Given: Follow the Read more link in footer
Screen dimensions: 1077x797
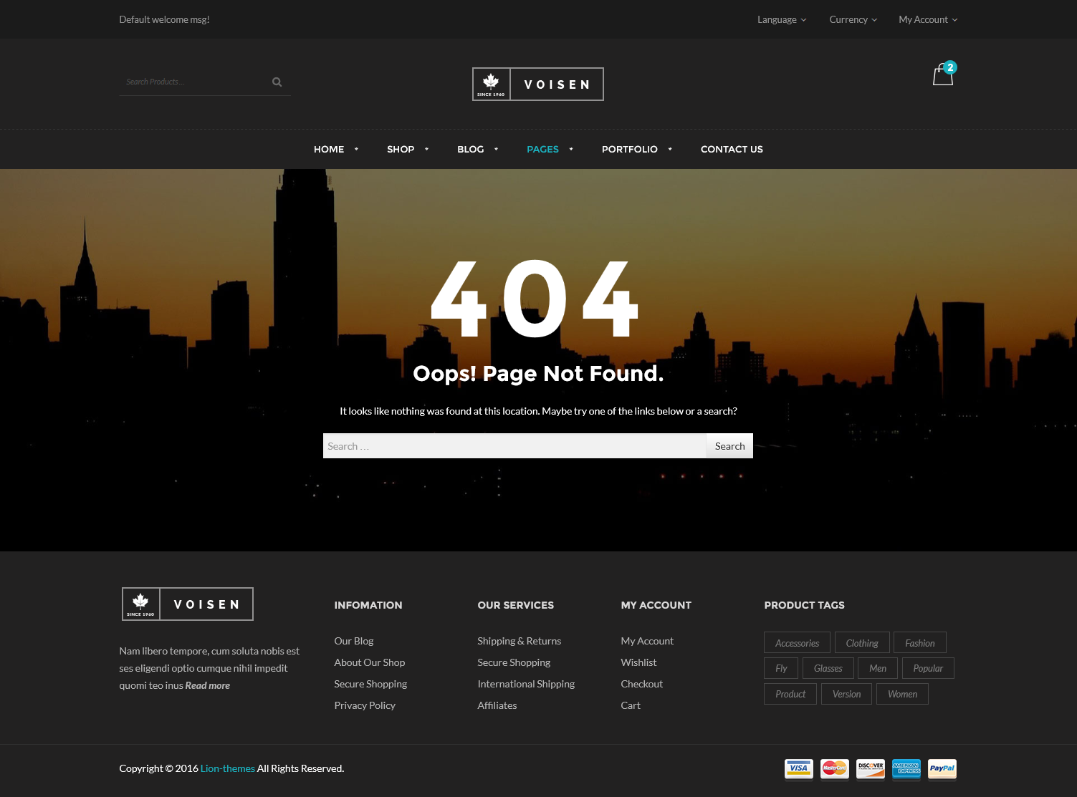Looking at the screenshot, I should (208, 685).
